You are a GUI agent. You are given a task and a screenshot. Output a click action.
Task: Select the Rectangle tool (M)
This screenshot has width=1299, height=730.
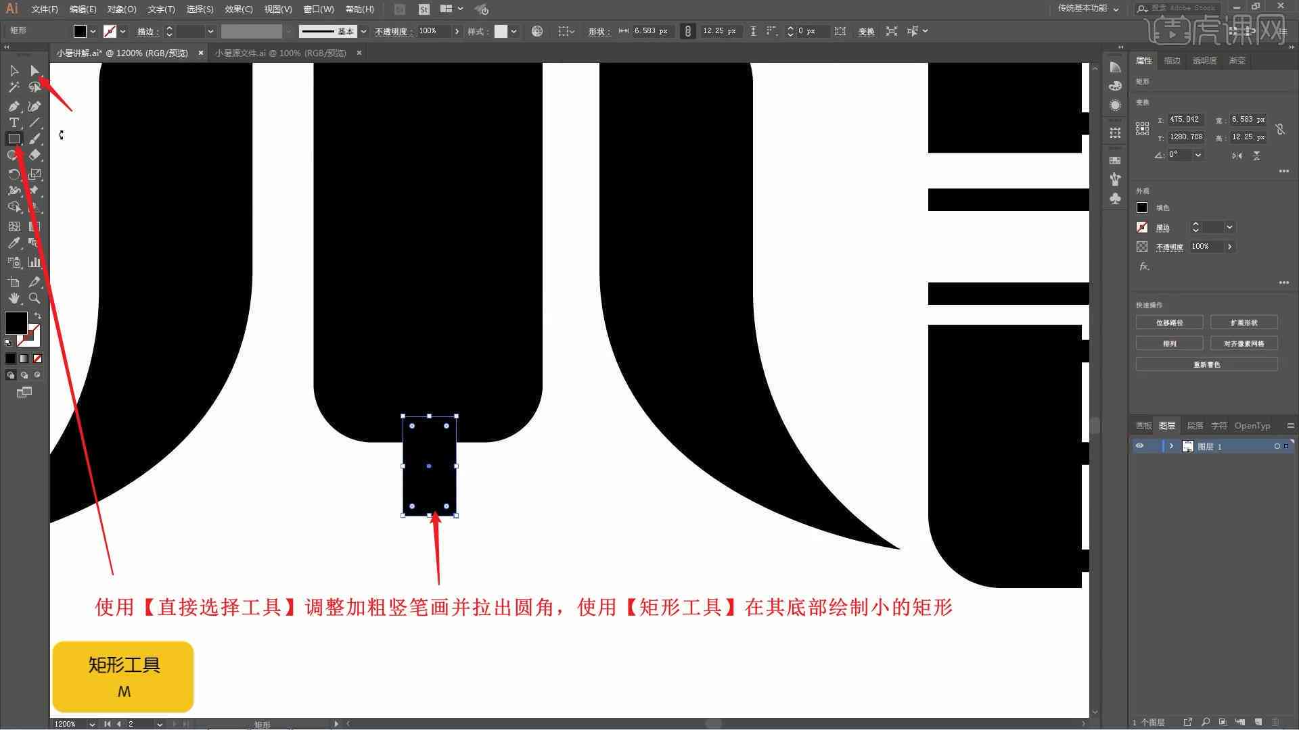[x=14, y=138]
